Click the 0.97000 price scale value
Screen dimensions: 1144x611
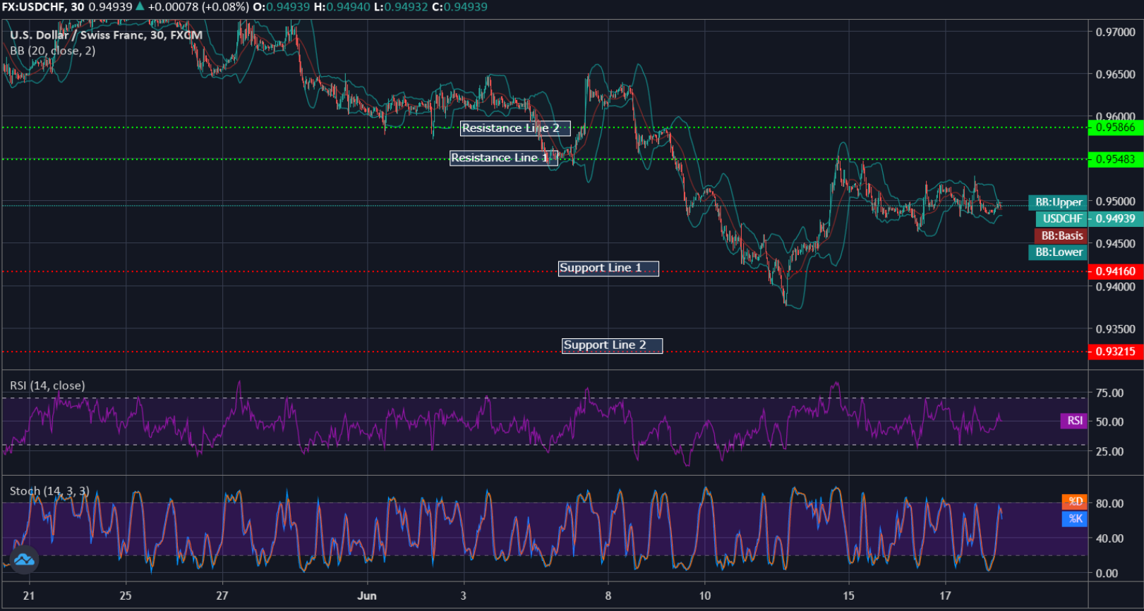coord(1116,32)
